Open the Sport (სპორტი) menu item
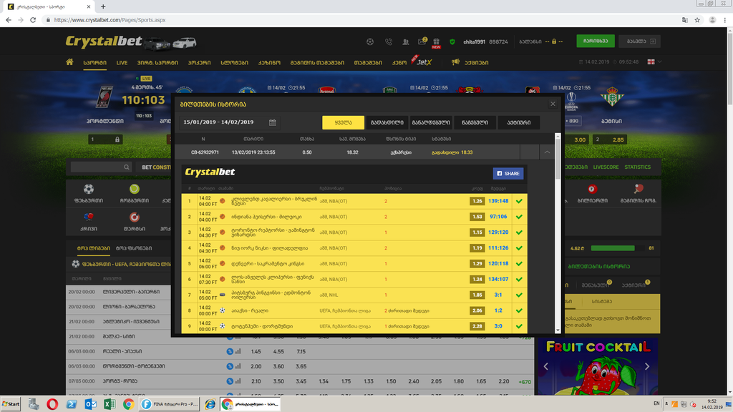Screen dimensions: 733x412 (x=95, y=63)
